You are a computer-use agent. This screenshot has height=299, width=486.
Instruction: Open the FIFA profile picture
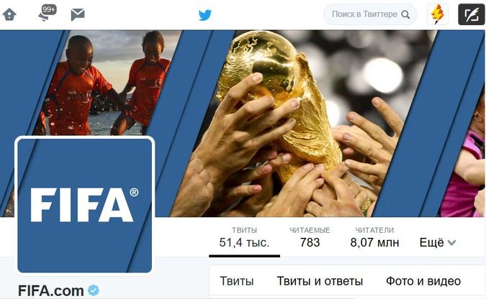click(x=85, y=206)
